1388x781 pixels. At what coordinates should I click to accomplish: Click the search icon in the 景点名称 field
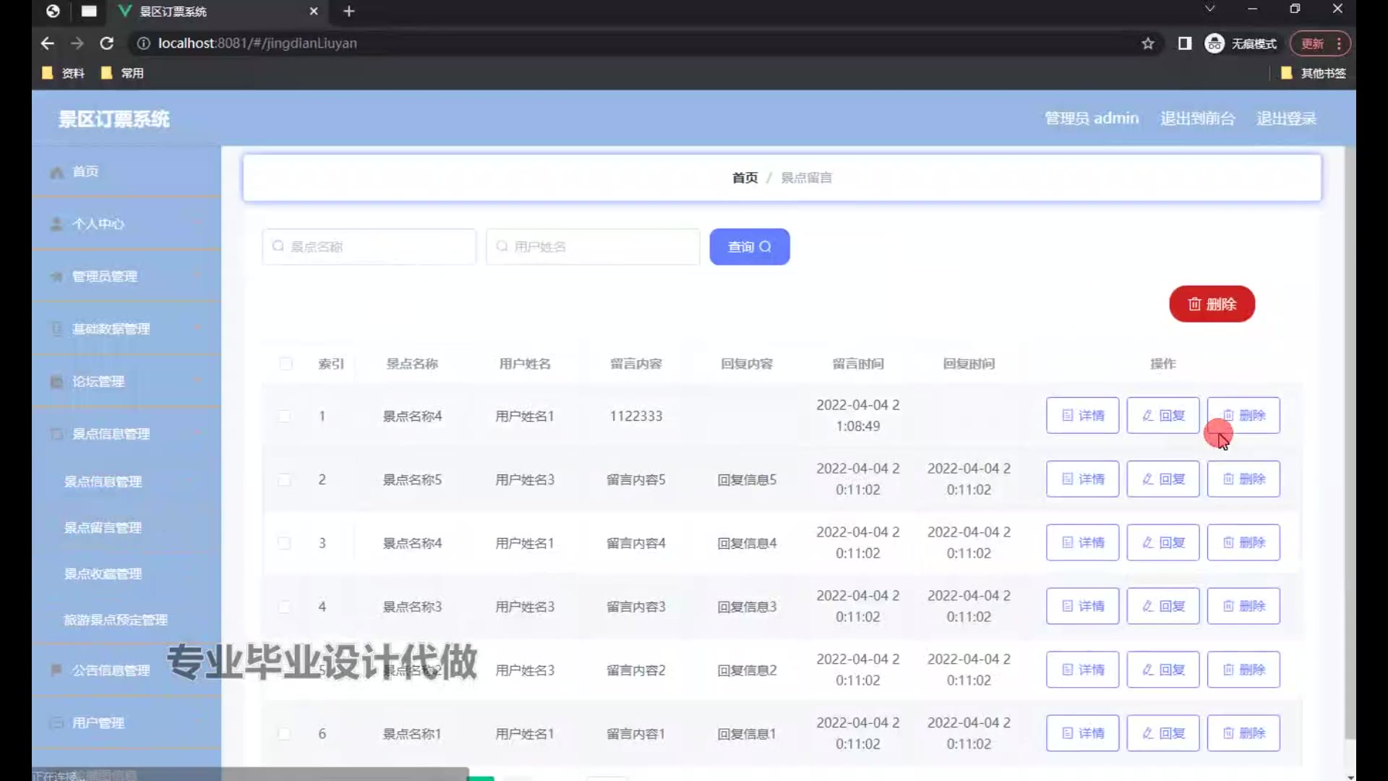[x=278, y=247]
